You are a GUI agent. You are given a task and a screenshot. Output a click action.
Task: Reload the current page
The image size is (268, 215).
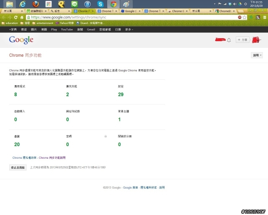16,17
